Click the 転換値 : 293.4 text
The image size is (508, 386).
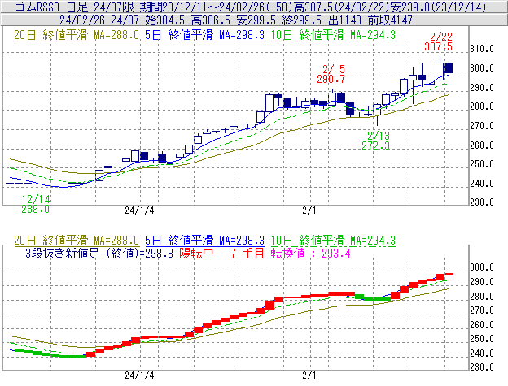click(x=311, y=253)
